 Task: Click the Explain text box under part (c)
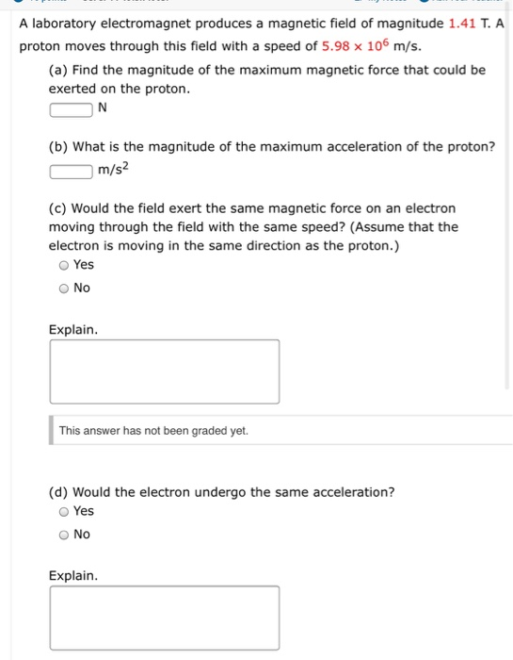point(165,371)
